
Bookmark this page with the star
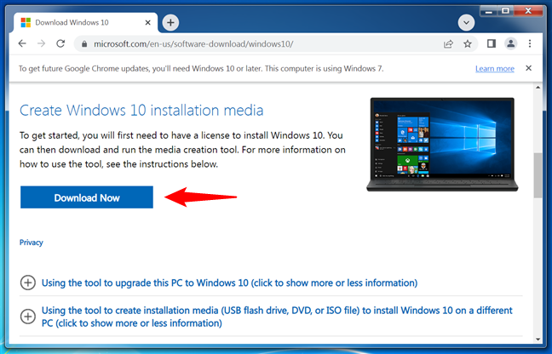[x=468, y=44]
